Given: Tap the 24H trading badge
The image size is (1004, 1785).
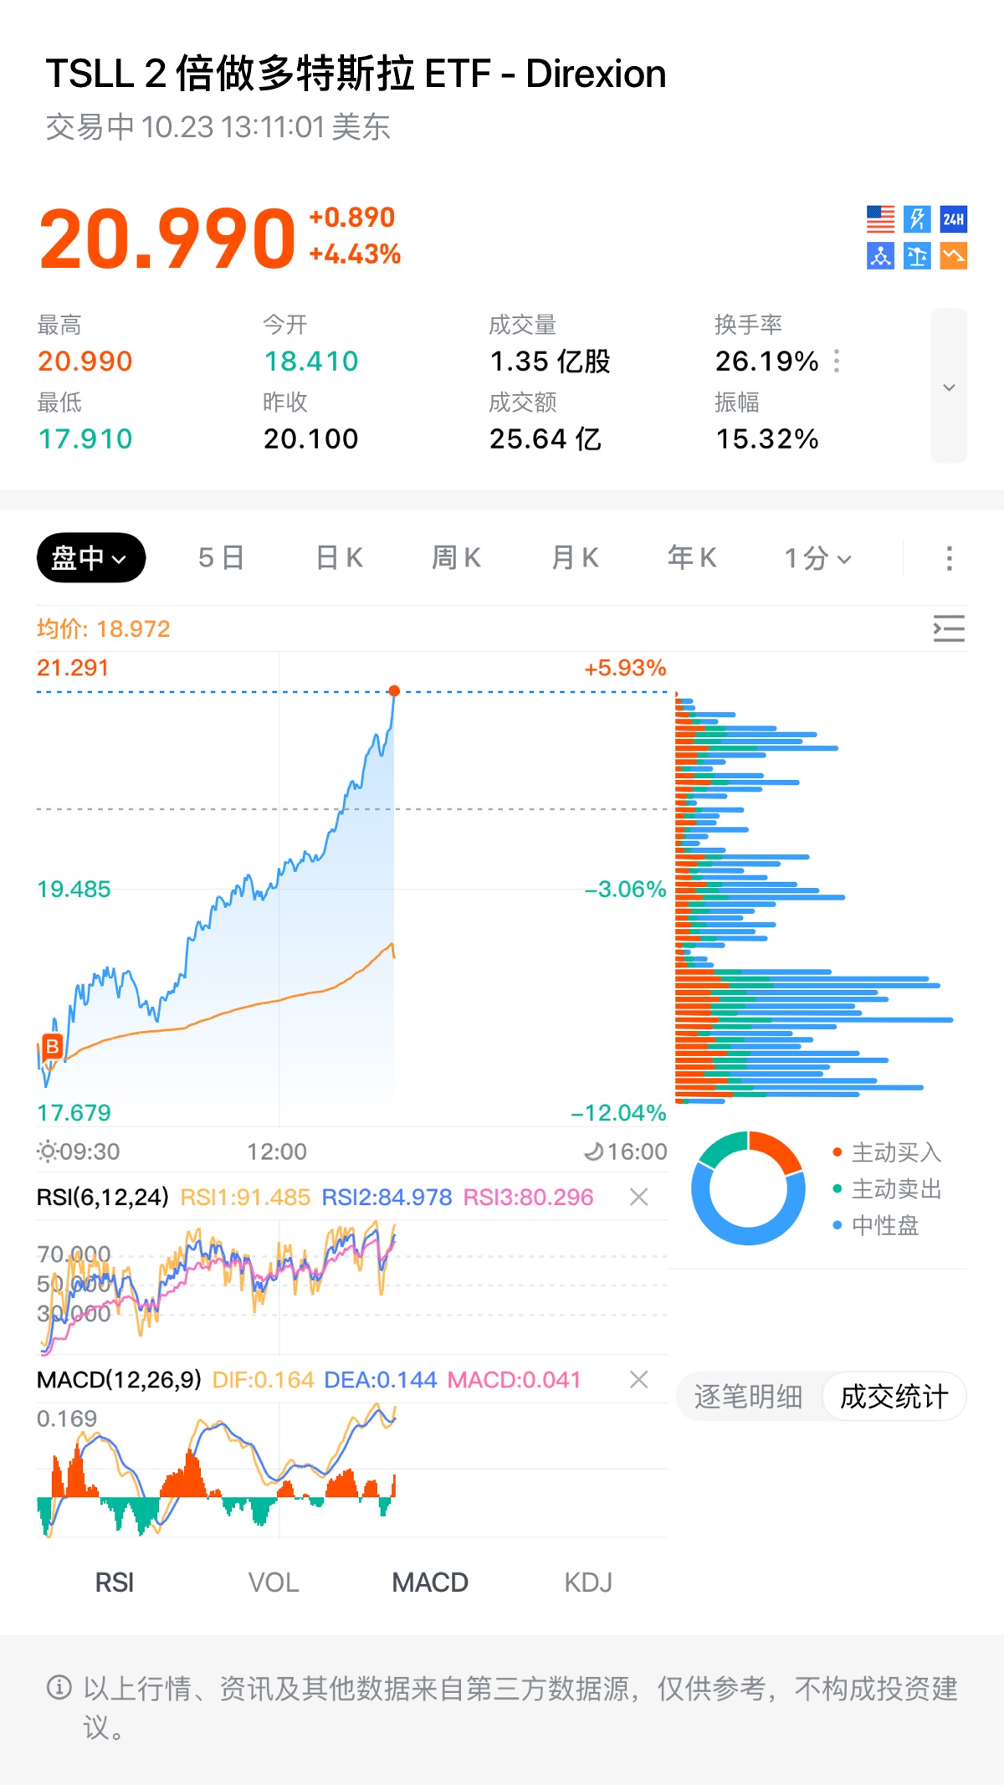Looking at the screenshot, I should click(x=954, y=219).
